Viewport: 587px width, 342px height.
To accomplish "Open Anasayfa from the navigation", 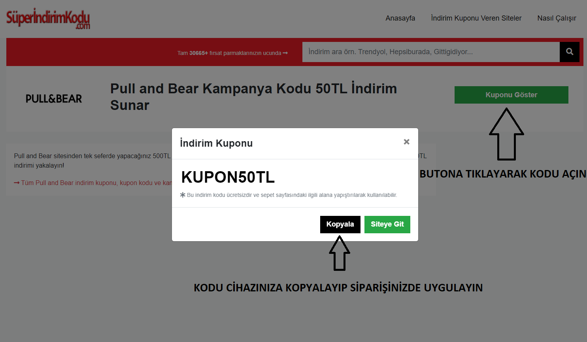I will pos(400,18).
